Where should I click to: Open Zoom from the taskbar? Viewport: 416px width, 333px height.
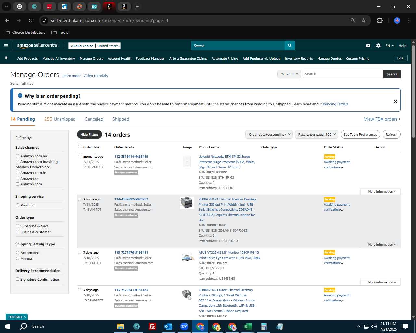(184, 326)
